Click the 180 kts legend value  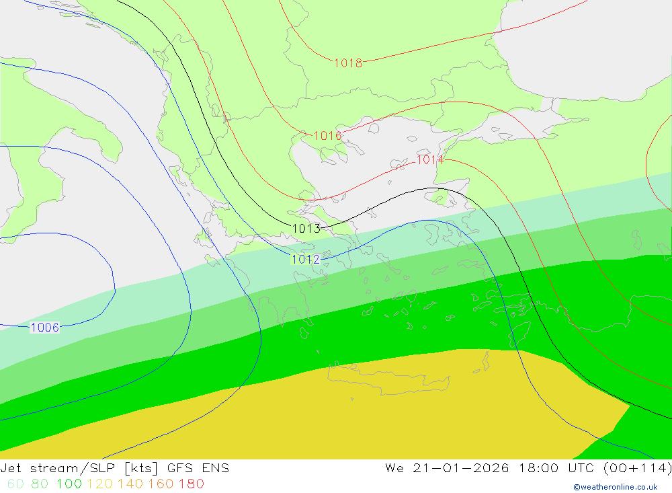click(x=191, y=484)
